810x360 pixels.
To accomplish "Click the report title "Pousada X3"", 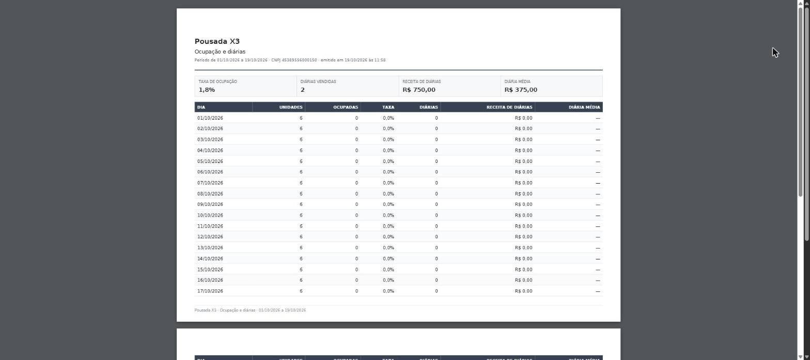I will (217, 41).
